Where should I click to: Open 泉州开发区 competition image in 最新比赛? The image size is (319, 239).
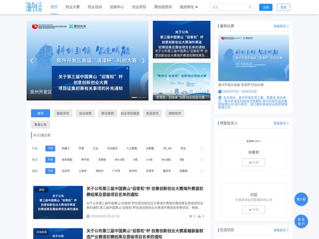click(x=253, y=58)
